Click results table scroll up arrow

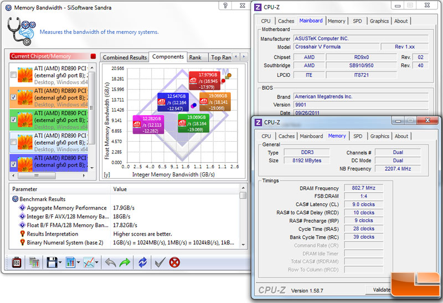pos(243,188)
